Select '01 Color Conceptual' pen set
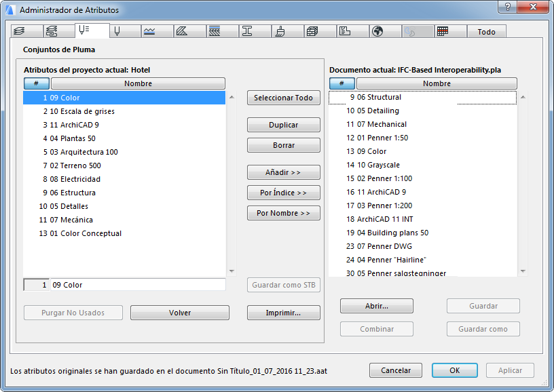This screenshot has width=554, height=392. pyautogui.click(x=124, y=233)
